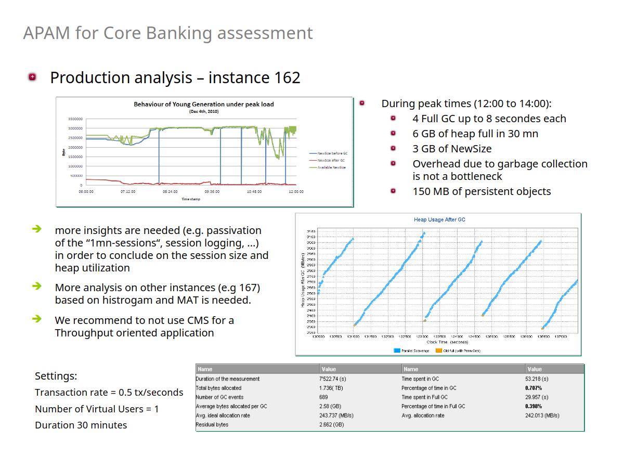
Task: Click the bullet icon beside 3 GB of NewSize
Action: (393, 148)
